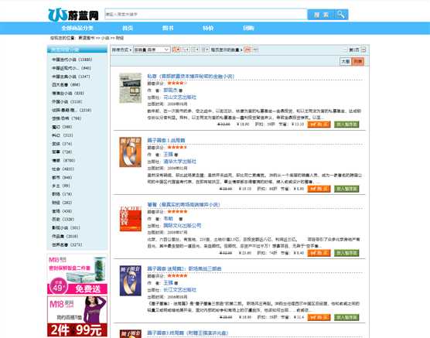
Task: Select the 魔幻 category
Action: 62,127
